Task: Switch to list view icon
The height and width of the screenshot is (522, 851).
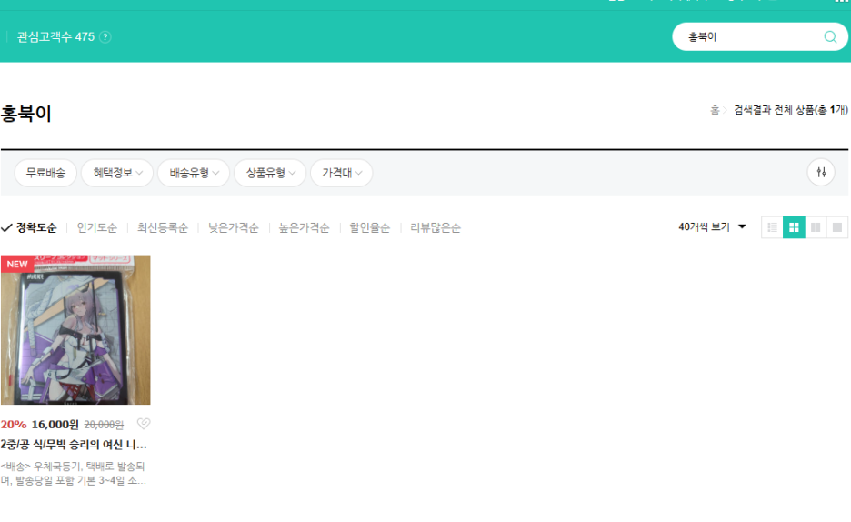Action: pos(772,227)
